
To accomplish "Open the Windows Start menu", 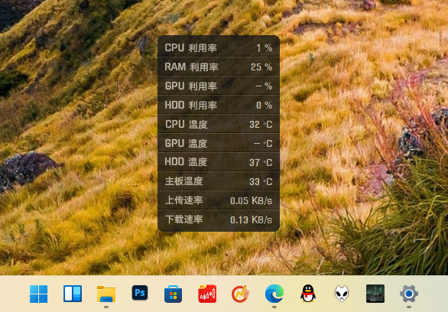I will point(38,294).
